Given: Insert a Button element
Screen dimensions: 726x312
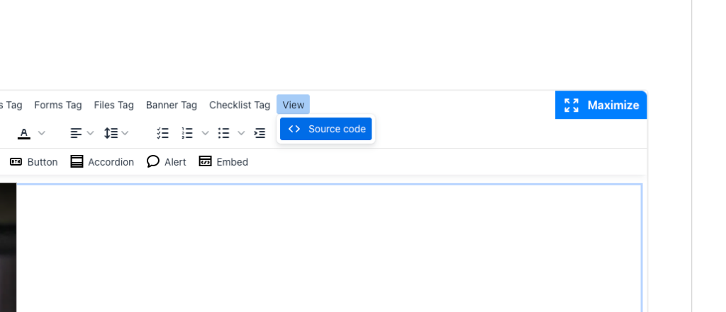Looking at the screenshot, I should click(x=33, y=162).
